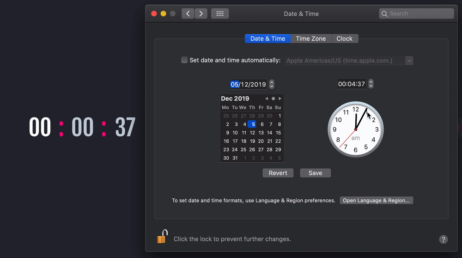
Task: Click the Save button
Action: tap(315, 173)
